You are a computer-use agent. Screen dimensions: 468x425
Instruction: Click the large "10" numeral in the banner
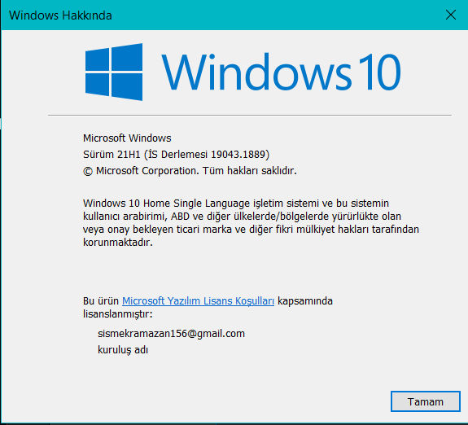pyautogui.click(x=379, y=72)
